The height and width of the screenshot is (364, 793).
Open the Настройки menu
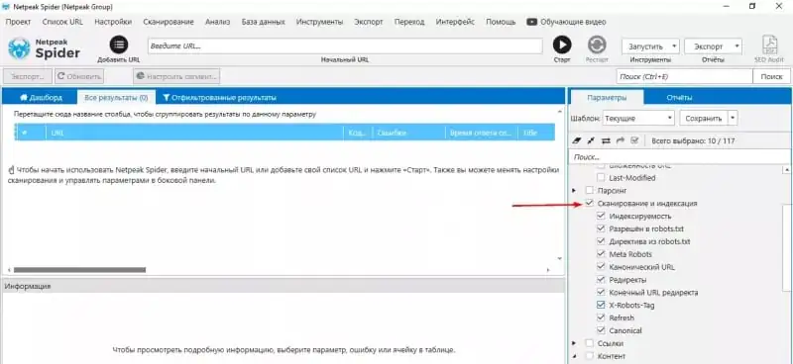[113, 22]
